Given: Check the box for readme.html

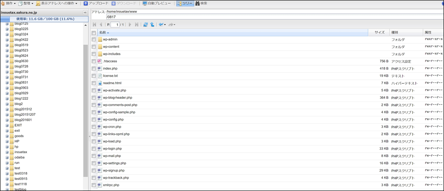Looking at the screenshot, I should coord(94,83).
